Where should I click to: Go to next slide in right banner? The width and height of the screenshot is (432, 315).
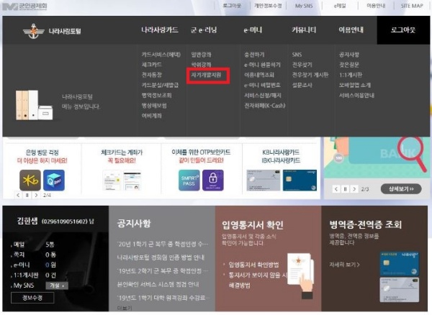(354, 189)
